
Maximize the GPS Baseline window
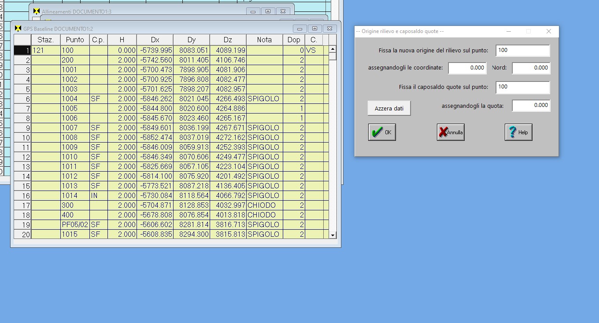tap(314, 29)
